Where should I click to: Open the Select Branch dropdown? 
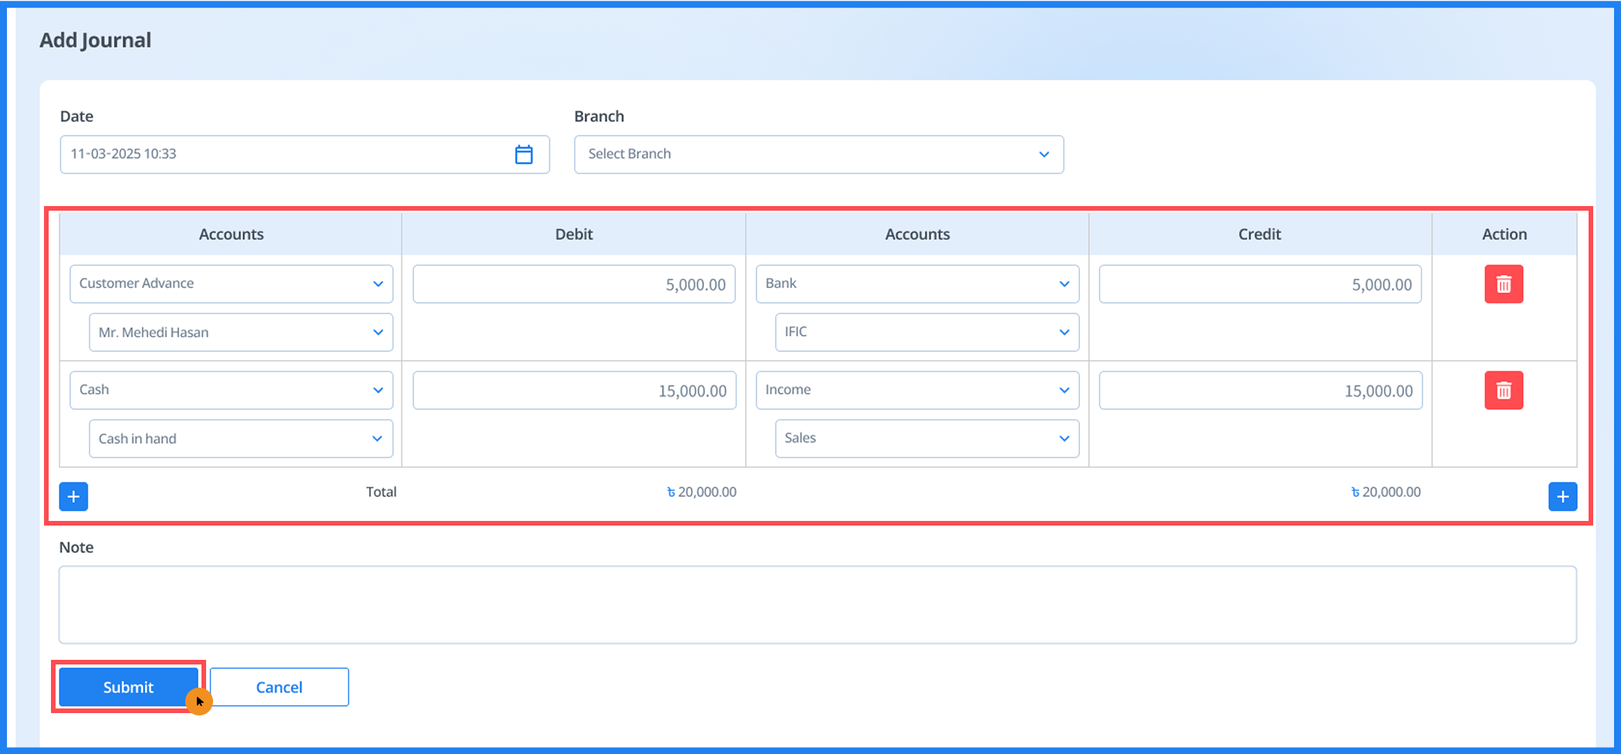(818, 154)
